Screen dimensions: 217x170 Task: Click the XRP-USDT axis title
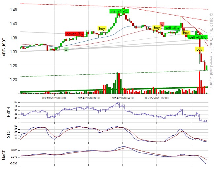point(4,47)
